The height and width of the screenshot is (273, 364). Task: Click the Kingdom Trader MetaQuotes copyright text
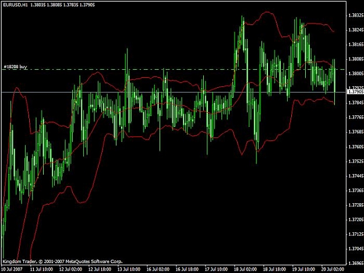[62, 261]
